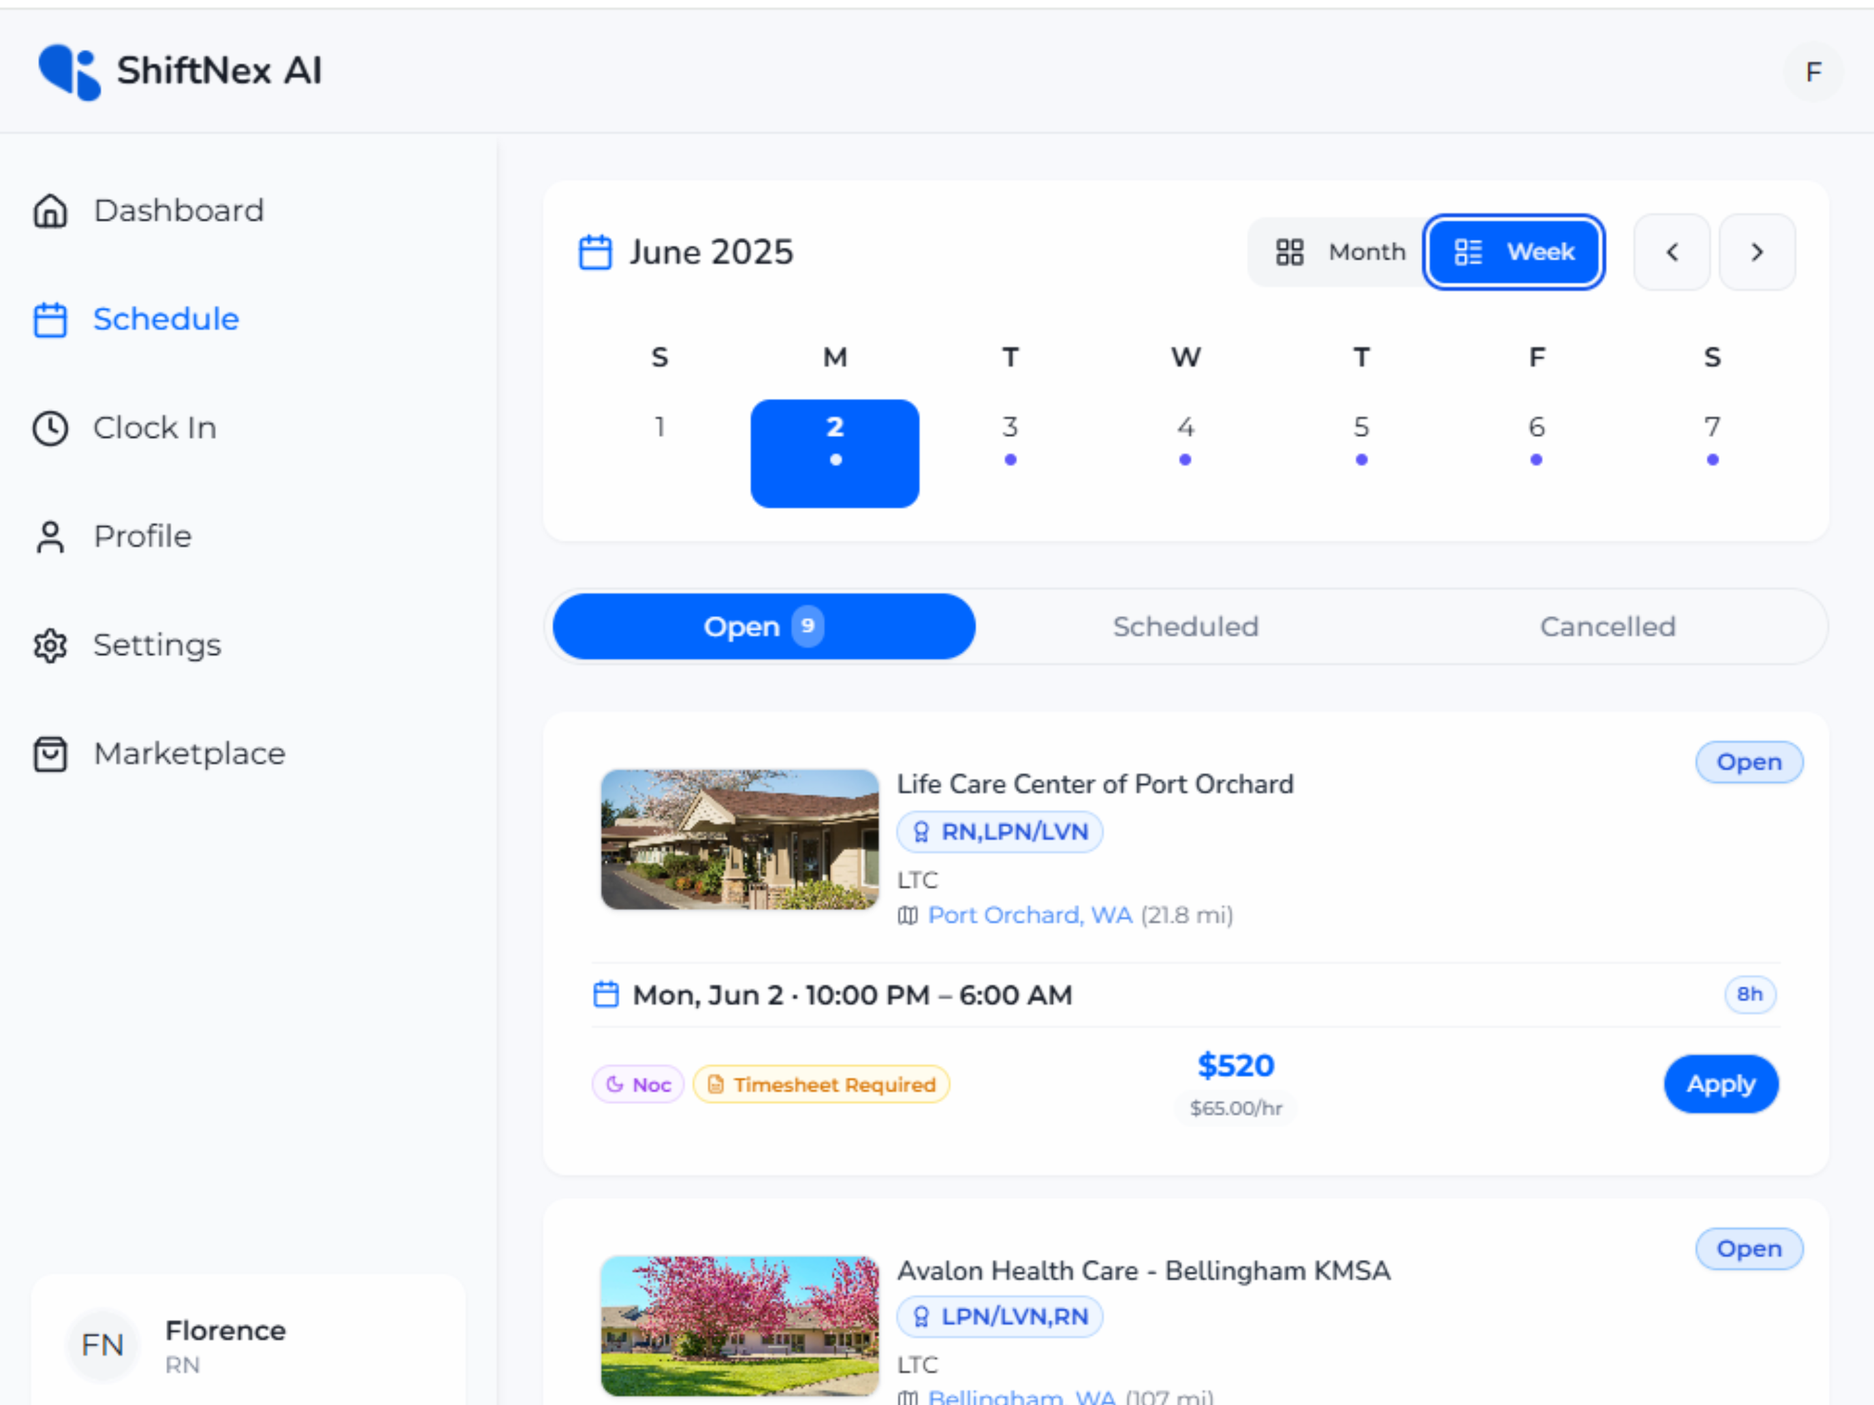Select the Open shifts tab
The height and width of the screenshot is (1405, 1874).
coord(763,627)
